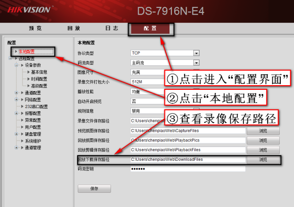Open 异常配置 tree item

coord(33,120)
